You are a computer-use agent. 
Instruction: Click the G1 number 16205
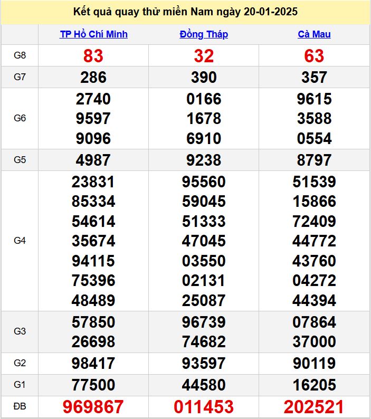pyautogui.click(x=314, y=385)
